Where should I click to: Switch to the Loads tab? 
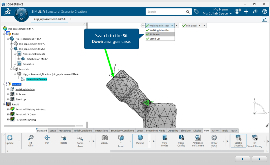click(x=140, y=130)
